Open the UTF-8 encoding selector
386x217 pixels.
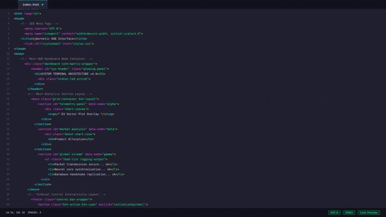coord(334,213)
